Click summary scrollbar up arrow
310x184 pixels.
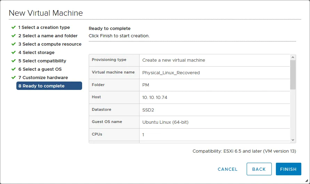point(293,57)
